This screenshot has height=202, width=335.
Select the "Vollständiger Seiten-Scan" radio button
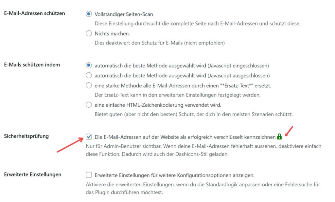click(89, 14)
